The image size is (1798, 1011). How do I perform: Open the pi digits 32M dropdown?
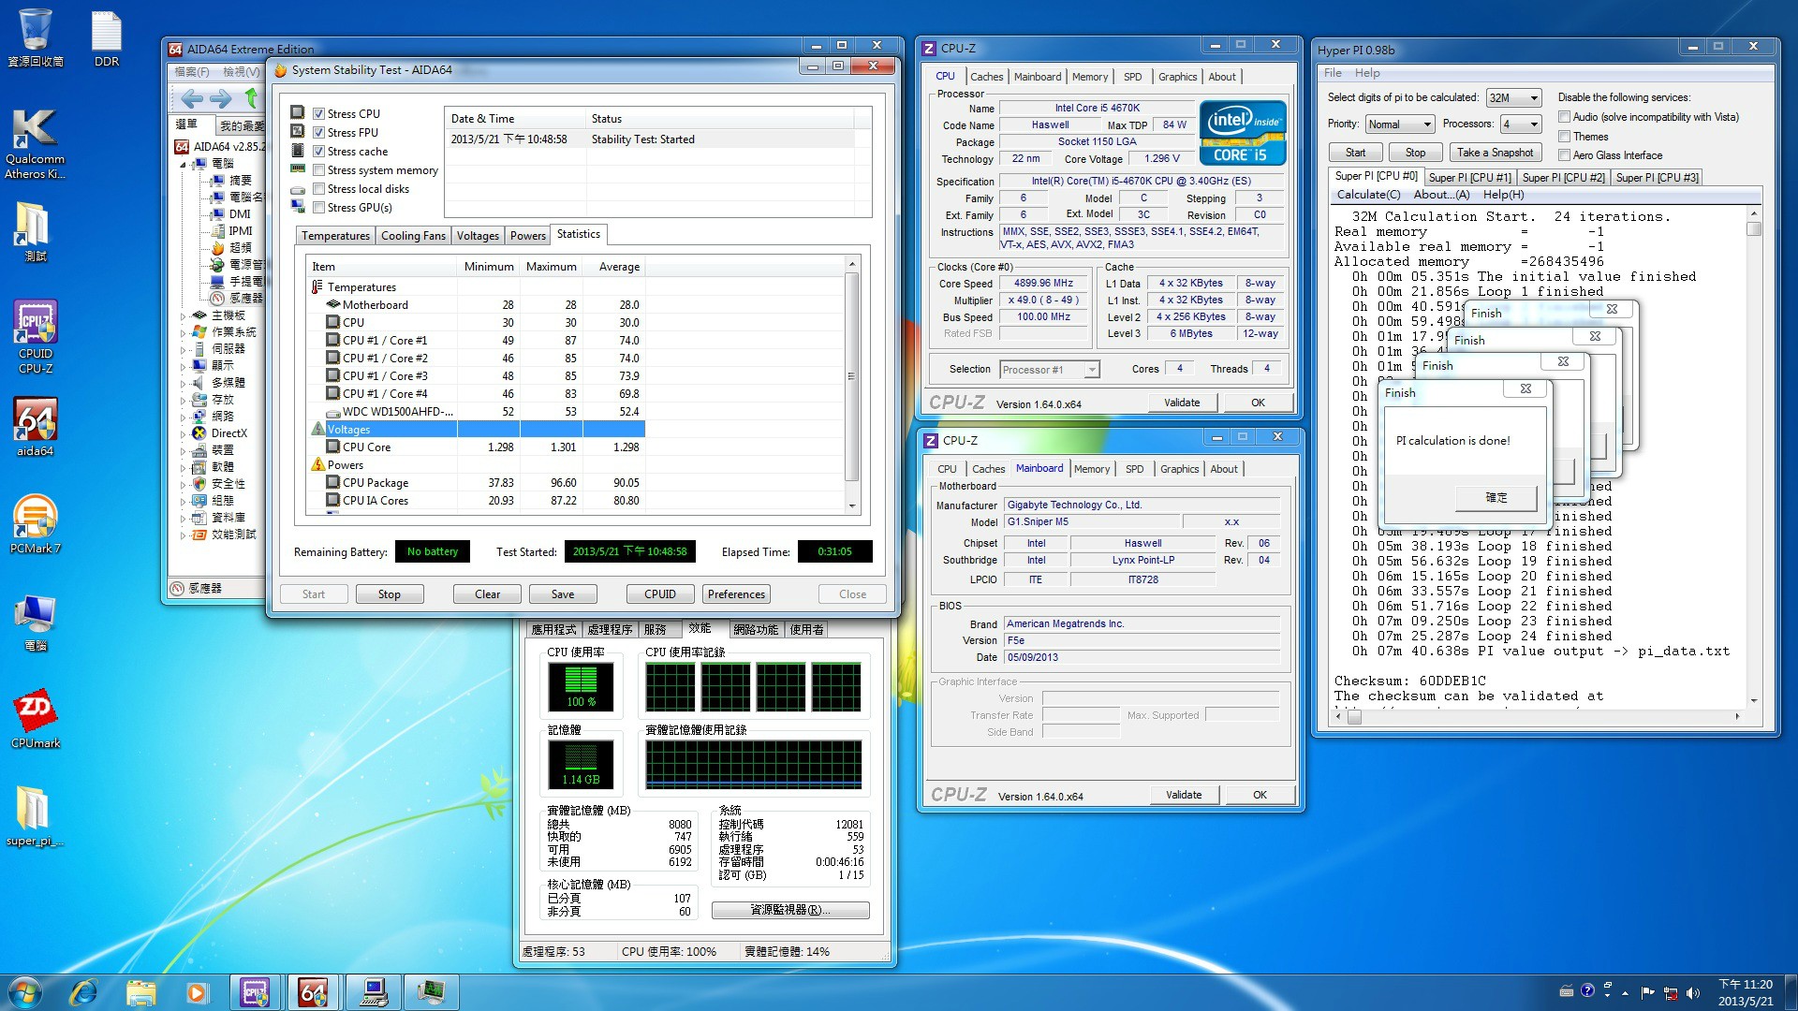click(1513, 97)
